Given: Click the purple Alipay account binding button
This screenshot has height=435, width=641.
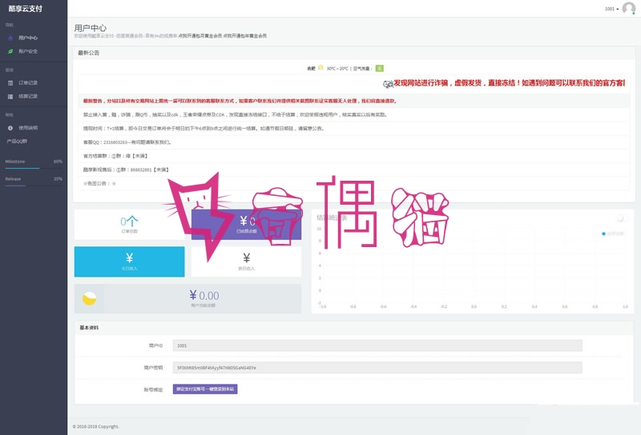Looking at the screenshot, I should click(x=205, y=389).
